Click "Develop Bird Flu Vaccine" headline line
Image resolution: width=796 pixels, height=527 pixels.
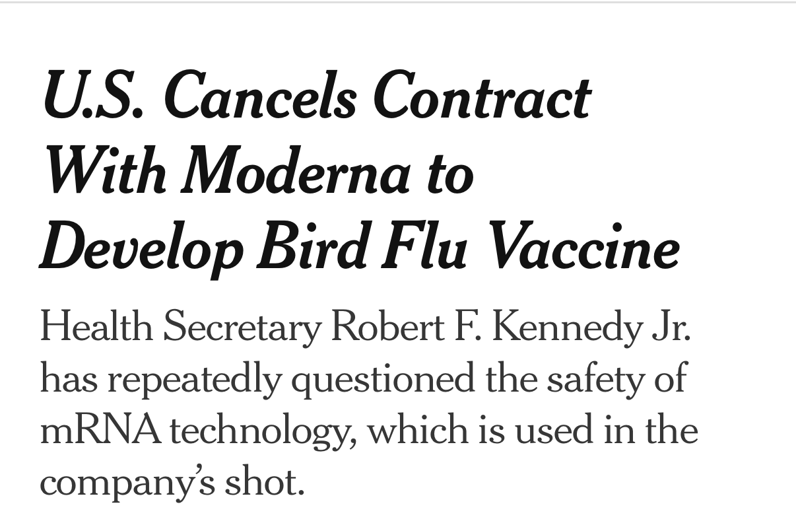coord(360,248)
